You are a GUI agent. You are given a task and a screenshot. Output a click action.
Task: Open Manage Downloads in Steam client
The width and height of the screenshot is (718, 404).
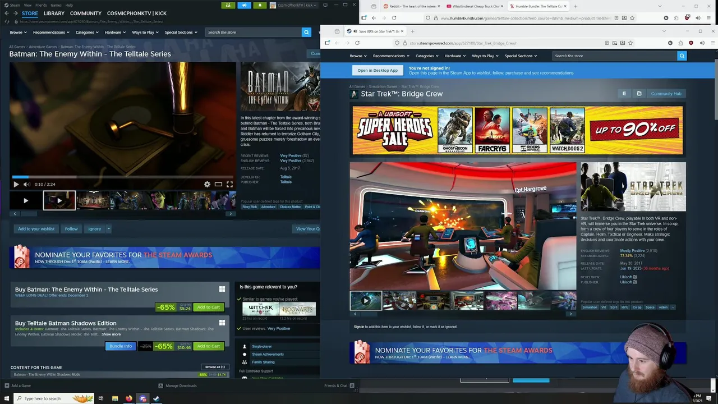point(177,385)
